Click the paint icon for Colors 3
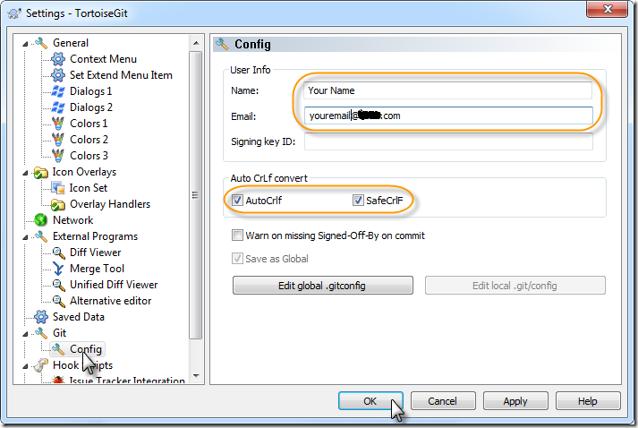638x428 pixels. [x=58, y=156]
